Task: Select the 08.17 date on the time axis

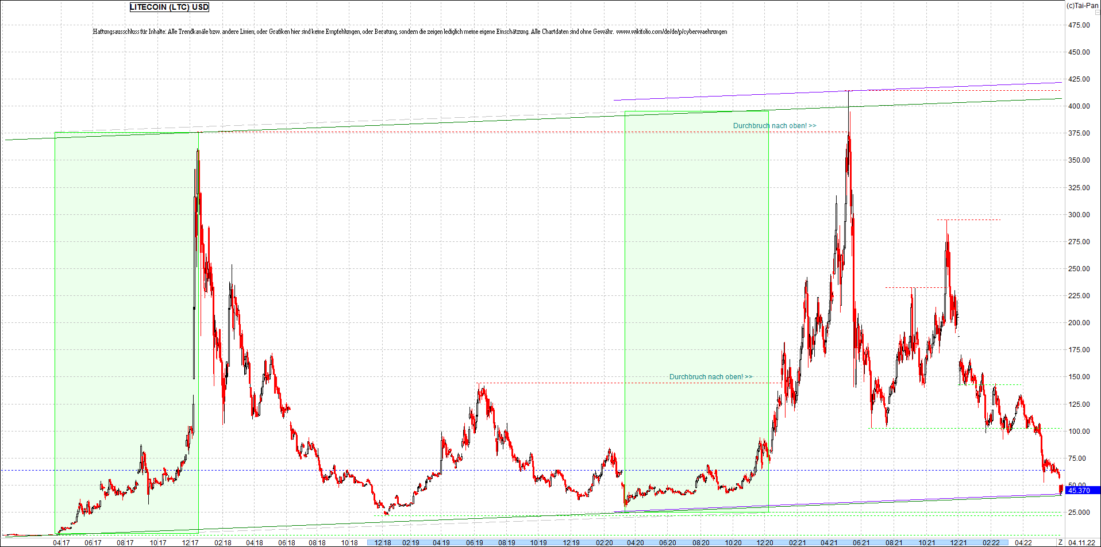Action: pos(125,542)
